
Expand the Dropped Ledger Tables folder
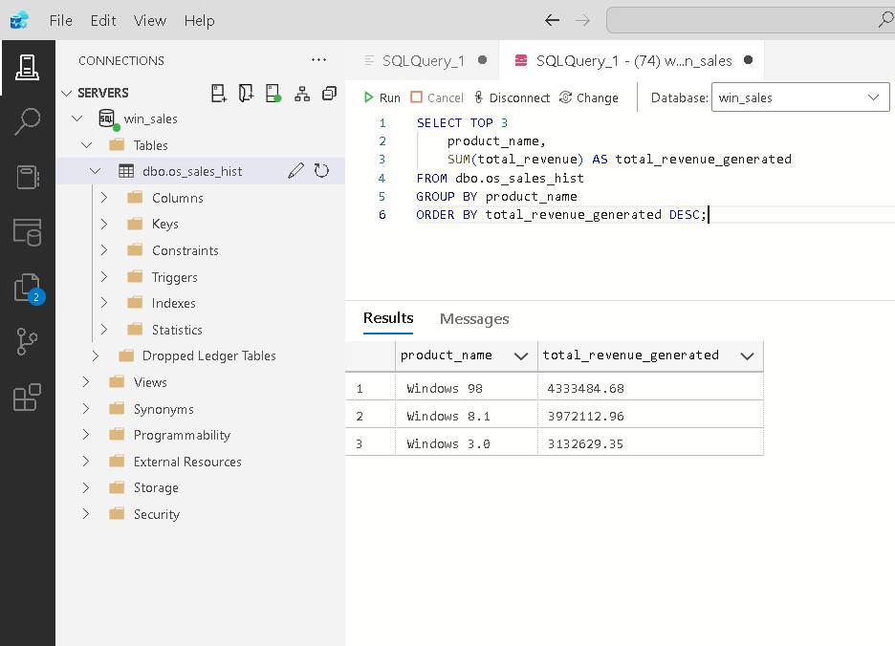click(x=96, y=355)
